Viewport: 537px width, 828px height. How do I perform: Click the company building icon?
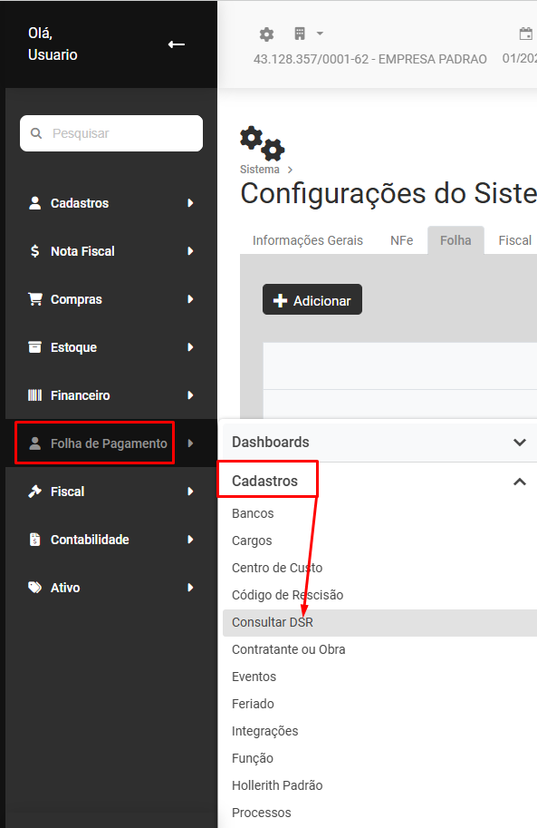tap(300, 34)
